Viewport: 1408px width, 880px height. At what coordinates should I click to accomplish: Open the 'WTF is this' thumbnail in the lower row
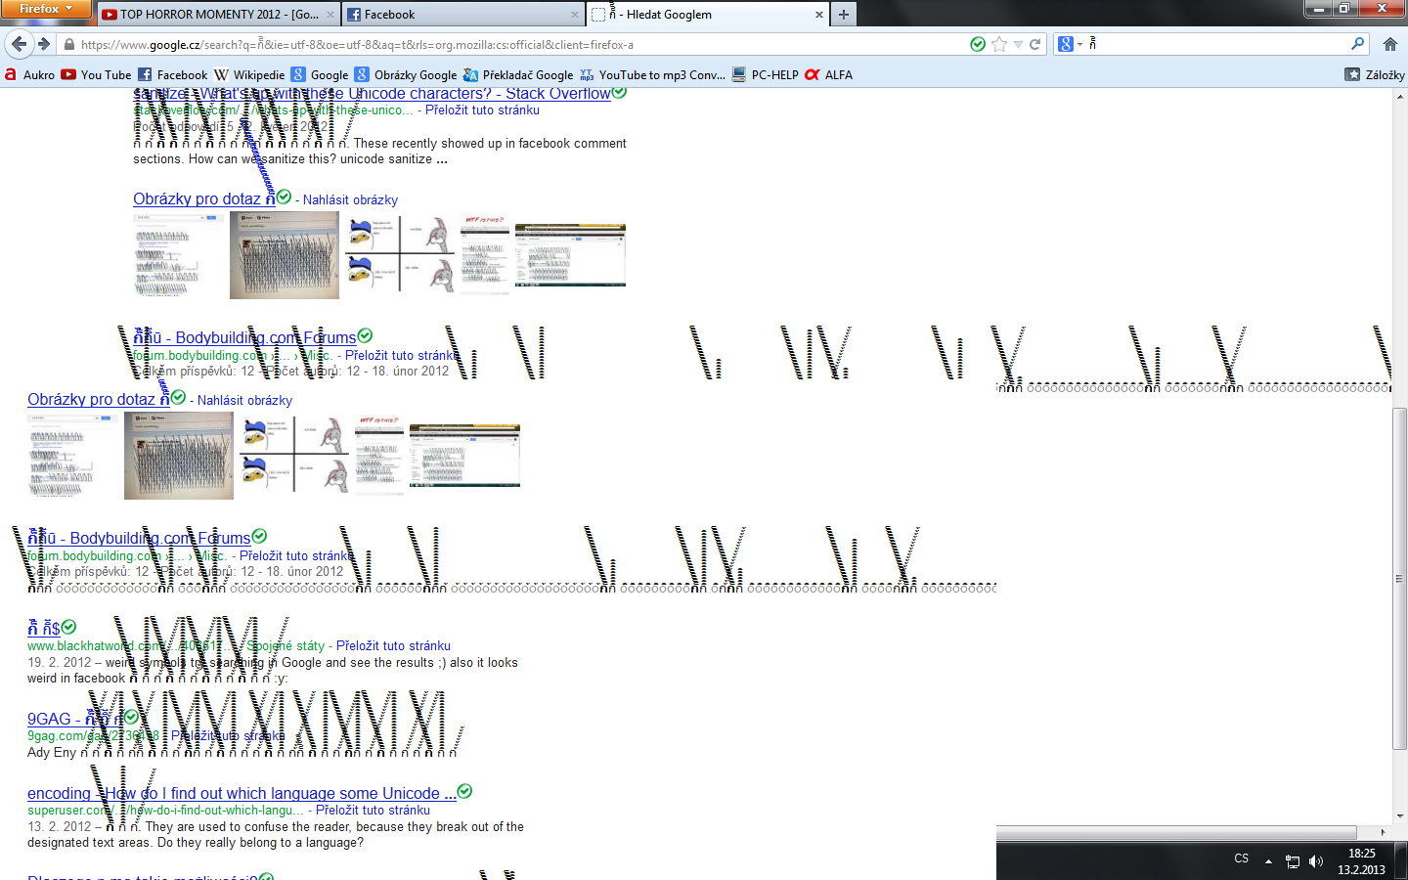pyautogui.click(x=379, y=455)
